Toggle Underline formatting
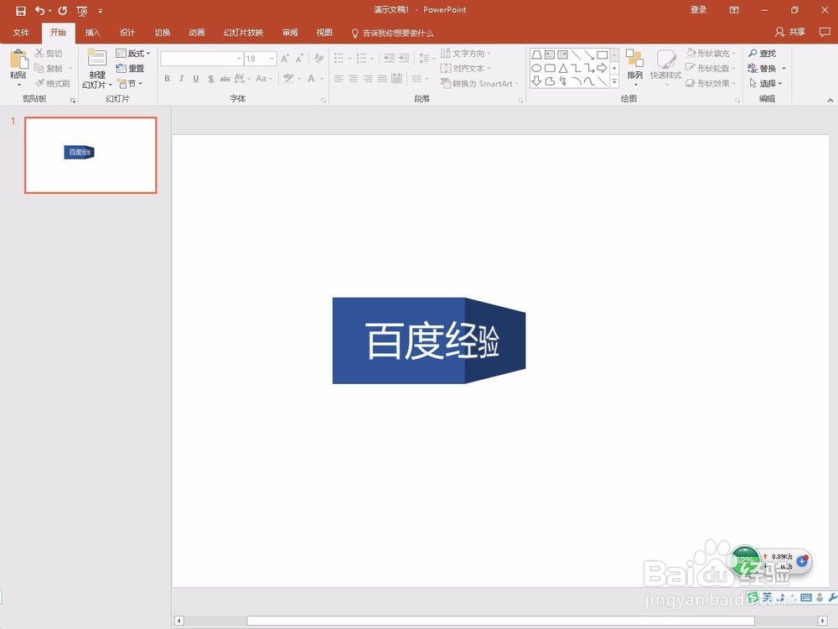This screenshot has width=838, height=629. [x=196, y=79]
